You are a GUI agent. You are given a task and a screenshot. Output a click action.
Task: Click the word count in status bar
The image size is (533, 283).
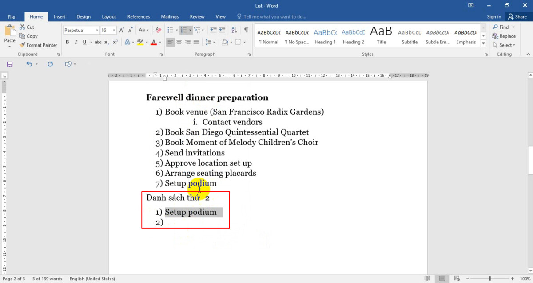47,279
